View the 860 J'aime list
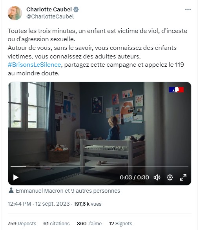 (x=89, y=224)
